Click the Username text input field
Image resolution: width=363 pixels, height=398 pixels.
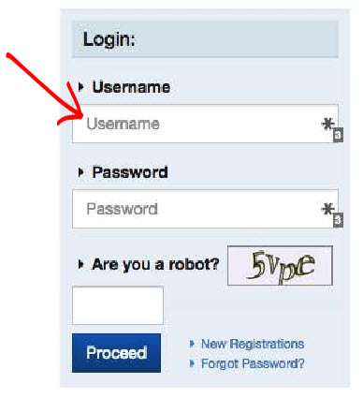pyautogui.click(x=205, y=124)
